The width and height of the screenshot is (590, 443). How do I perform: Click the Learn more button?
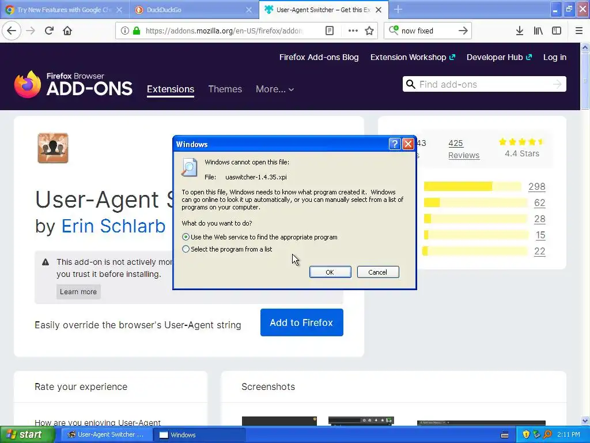(78, 291)
